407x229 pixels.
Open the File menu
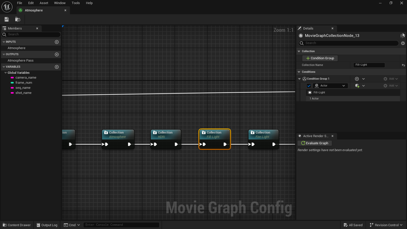20,3
